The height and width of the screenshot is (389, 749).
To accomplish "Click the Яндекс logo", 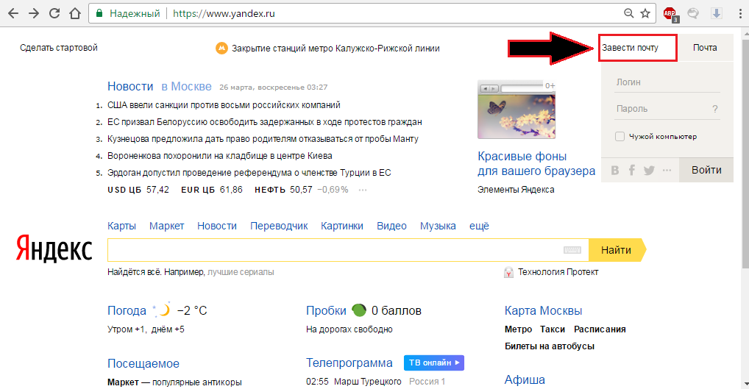I will click(x=54, y=249).
